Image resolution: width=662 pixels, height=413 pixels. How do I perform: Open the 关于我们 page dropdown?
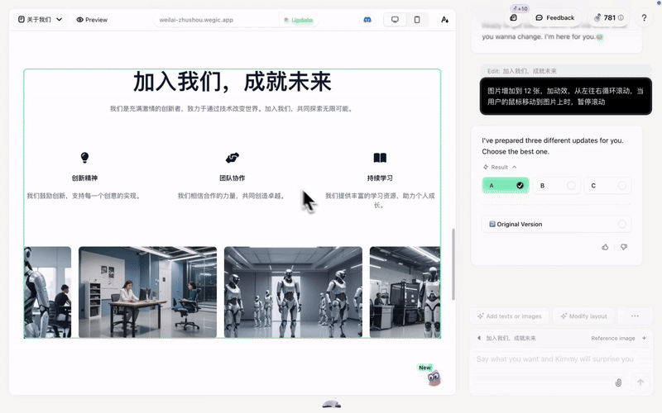pyautogui.click(x=40, y=19)
